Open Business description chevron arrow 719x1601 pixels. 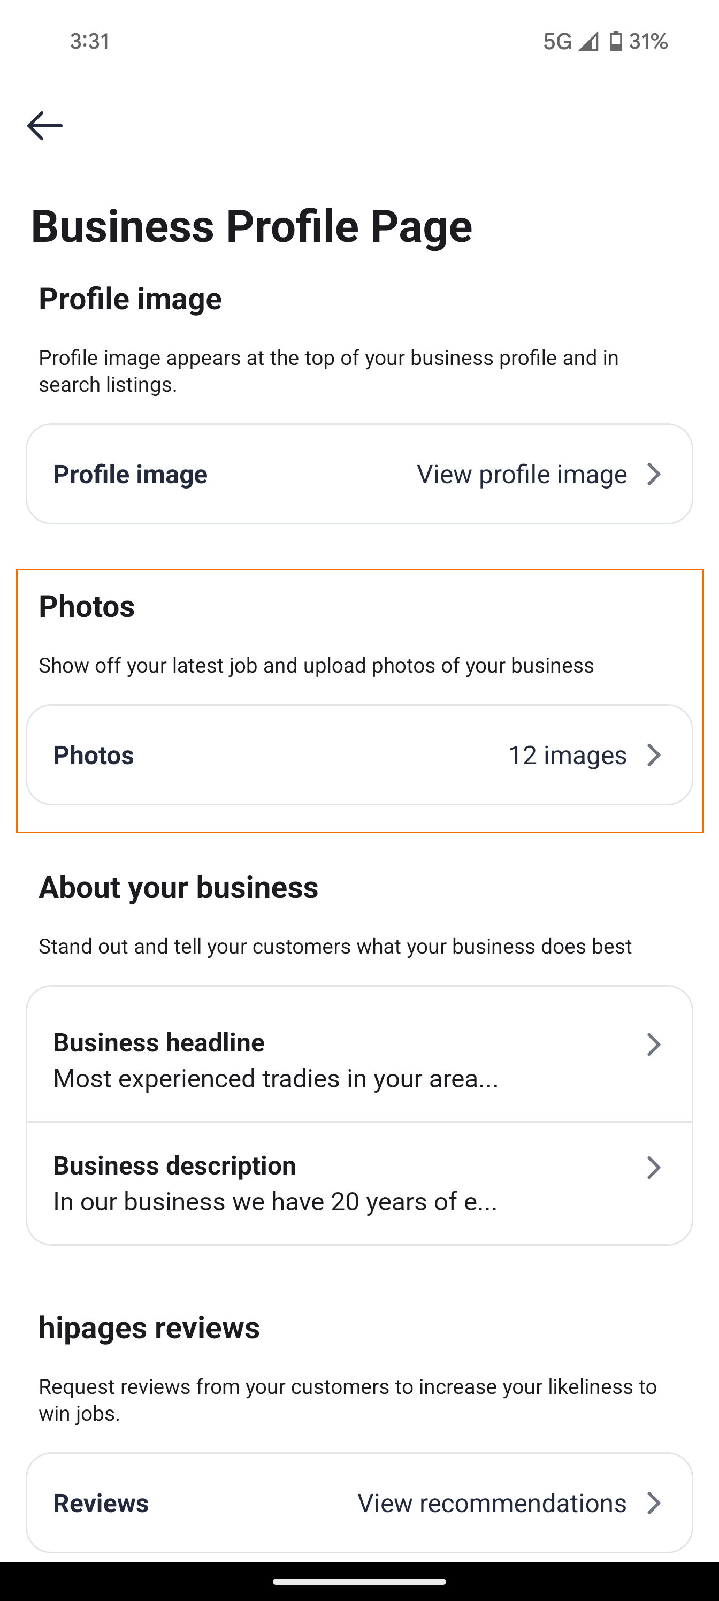coord(653,1167)
